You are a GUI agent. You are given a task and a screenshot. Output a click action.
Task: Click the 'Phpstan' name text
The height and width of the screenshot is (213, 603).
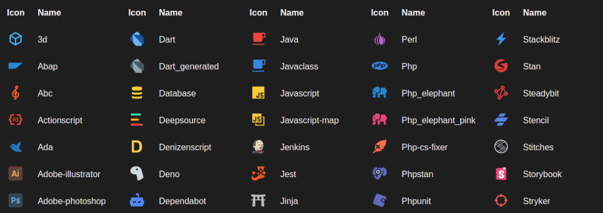click(417, 174)
